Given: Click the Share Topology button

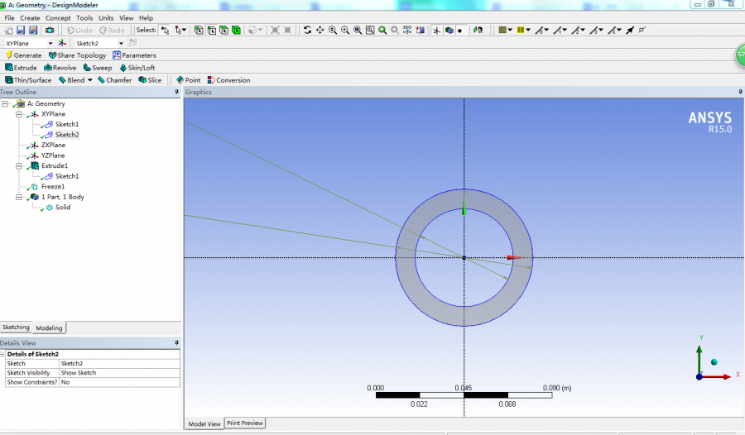Looking at the screenshot, I should [77, 55].
